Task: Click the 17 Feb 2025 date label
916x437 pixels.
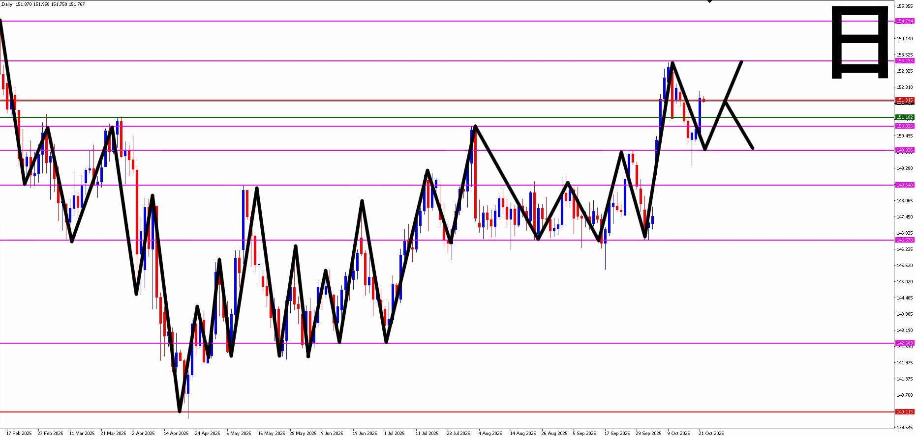Action: pos(19,434)
